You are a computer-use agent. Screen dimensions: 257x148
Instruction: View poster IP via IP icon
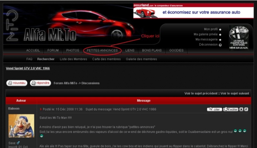246,109
